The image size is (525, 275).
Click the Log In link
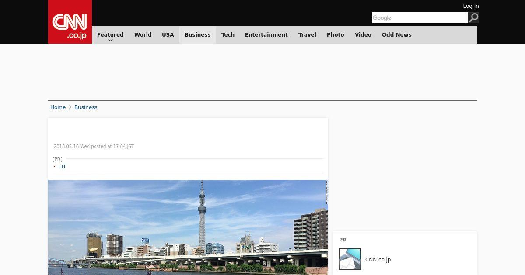[471, 6]
